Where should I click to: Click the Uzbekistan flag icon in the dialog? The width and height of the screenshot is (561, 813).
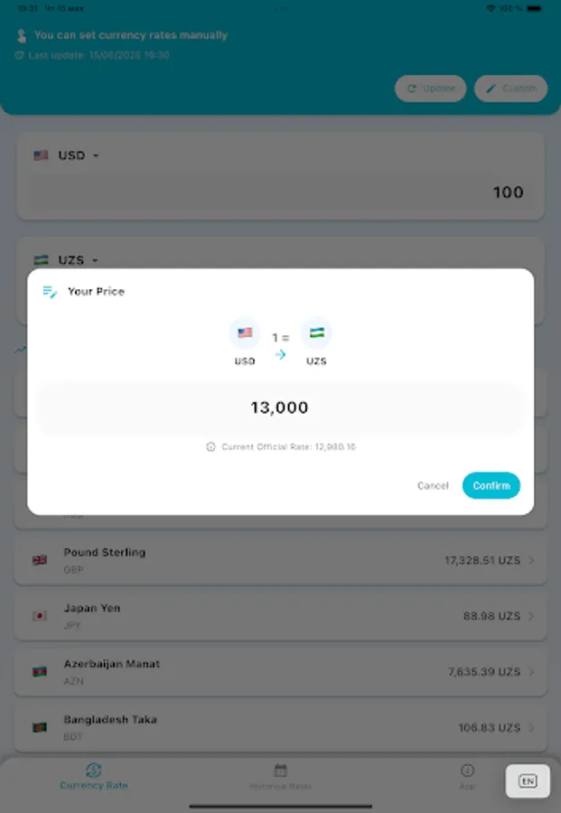click(x=317, y=333)
